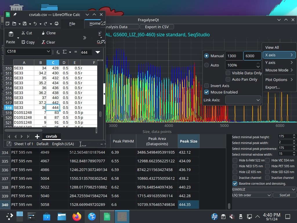Click the New document icon in Calc
The height and width of the screenshot is (223, 297).
click(x=8, y=24)
